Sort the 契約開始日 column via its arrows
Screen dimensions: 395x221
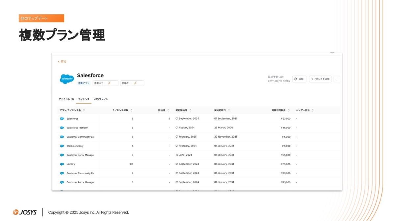[190, 110]
